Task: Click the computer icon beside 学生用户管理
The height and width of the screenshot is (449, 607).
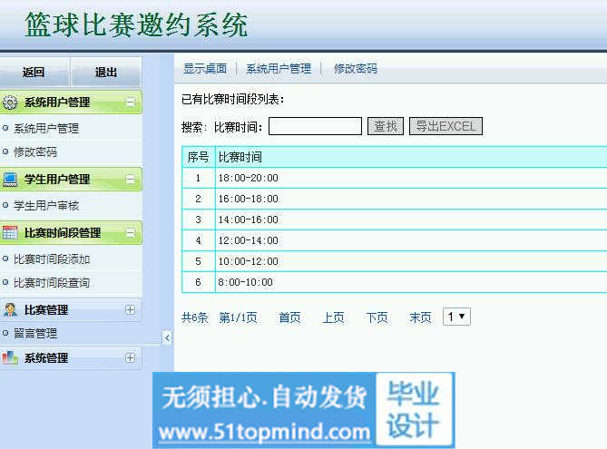Action: coord(11,180)
